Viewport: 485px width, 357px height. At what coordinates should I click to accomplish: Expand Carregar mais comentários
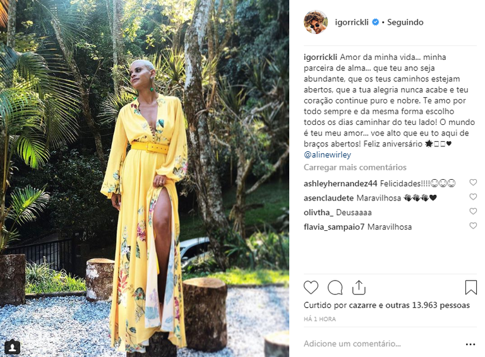(355, 167)
